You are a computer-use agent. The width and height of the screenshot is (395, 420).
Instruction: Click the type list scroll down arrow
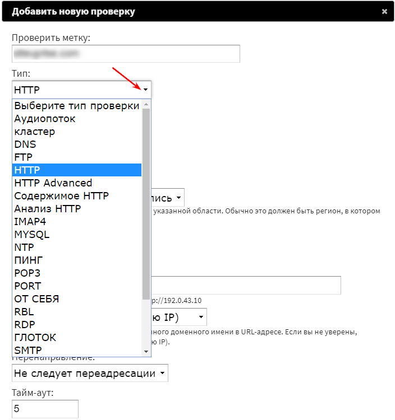pos(146,352)
